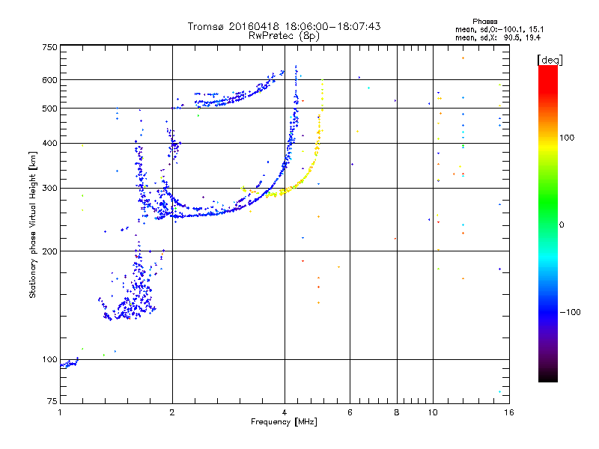Click the "Phases" heading at top right
This screenshot has width=599, height=449.
click(x=484, y=22)
